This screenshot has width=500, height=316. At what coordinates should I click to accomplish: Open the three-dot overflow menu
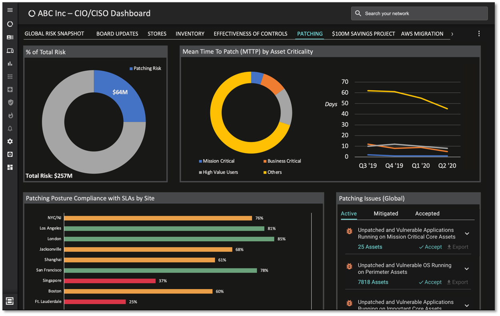coord(479,34)
